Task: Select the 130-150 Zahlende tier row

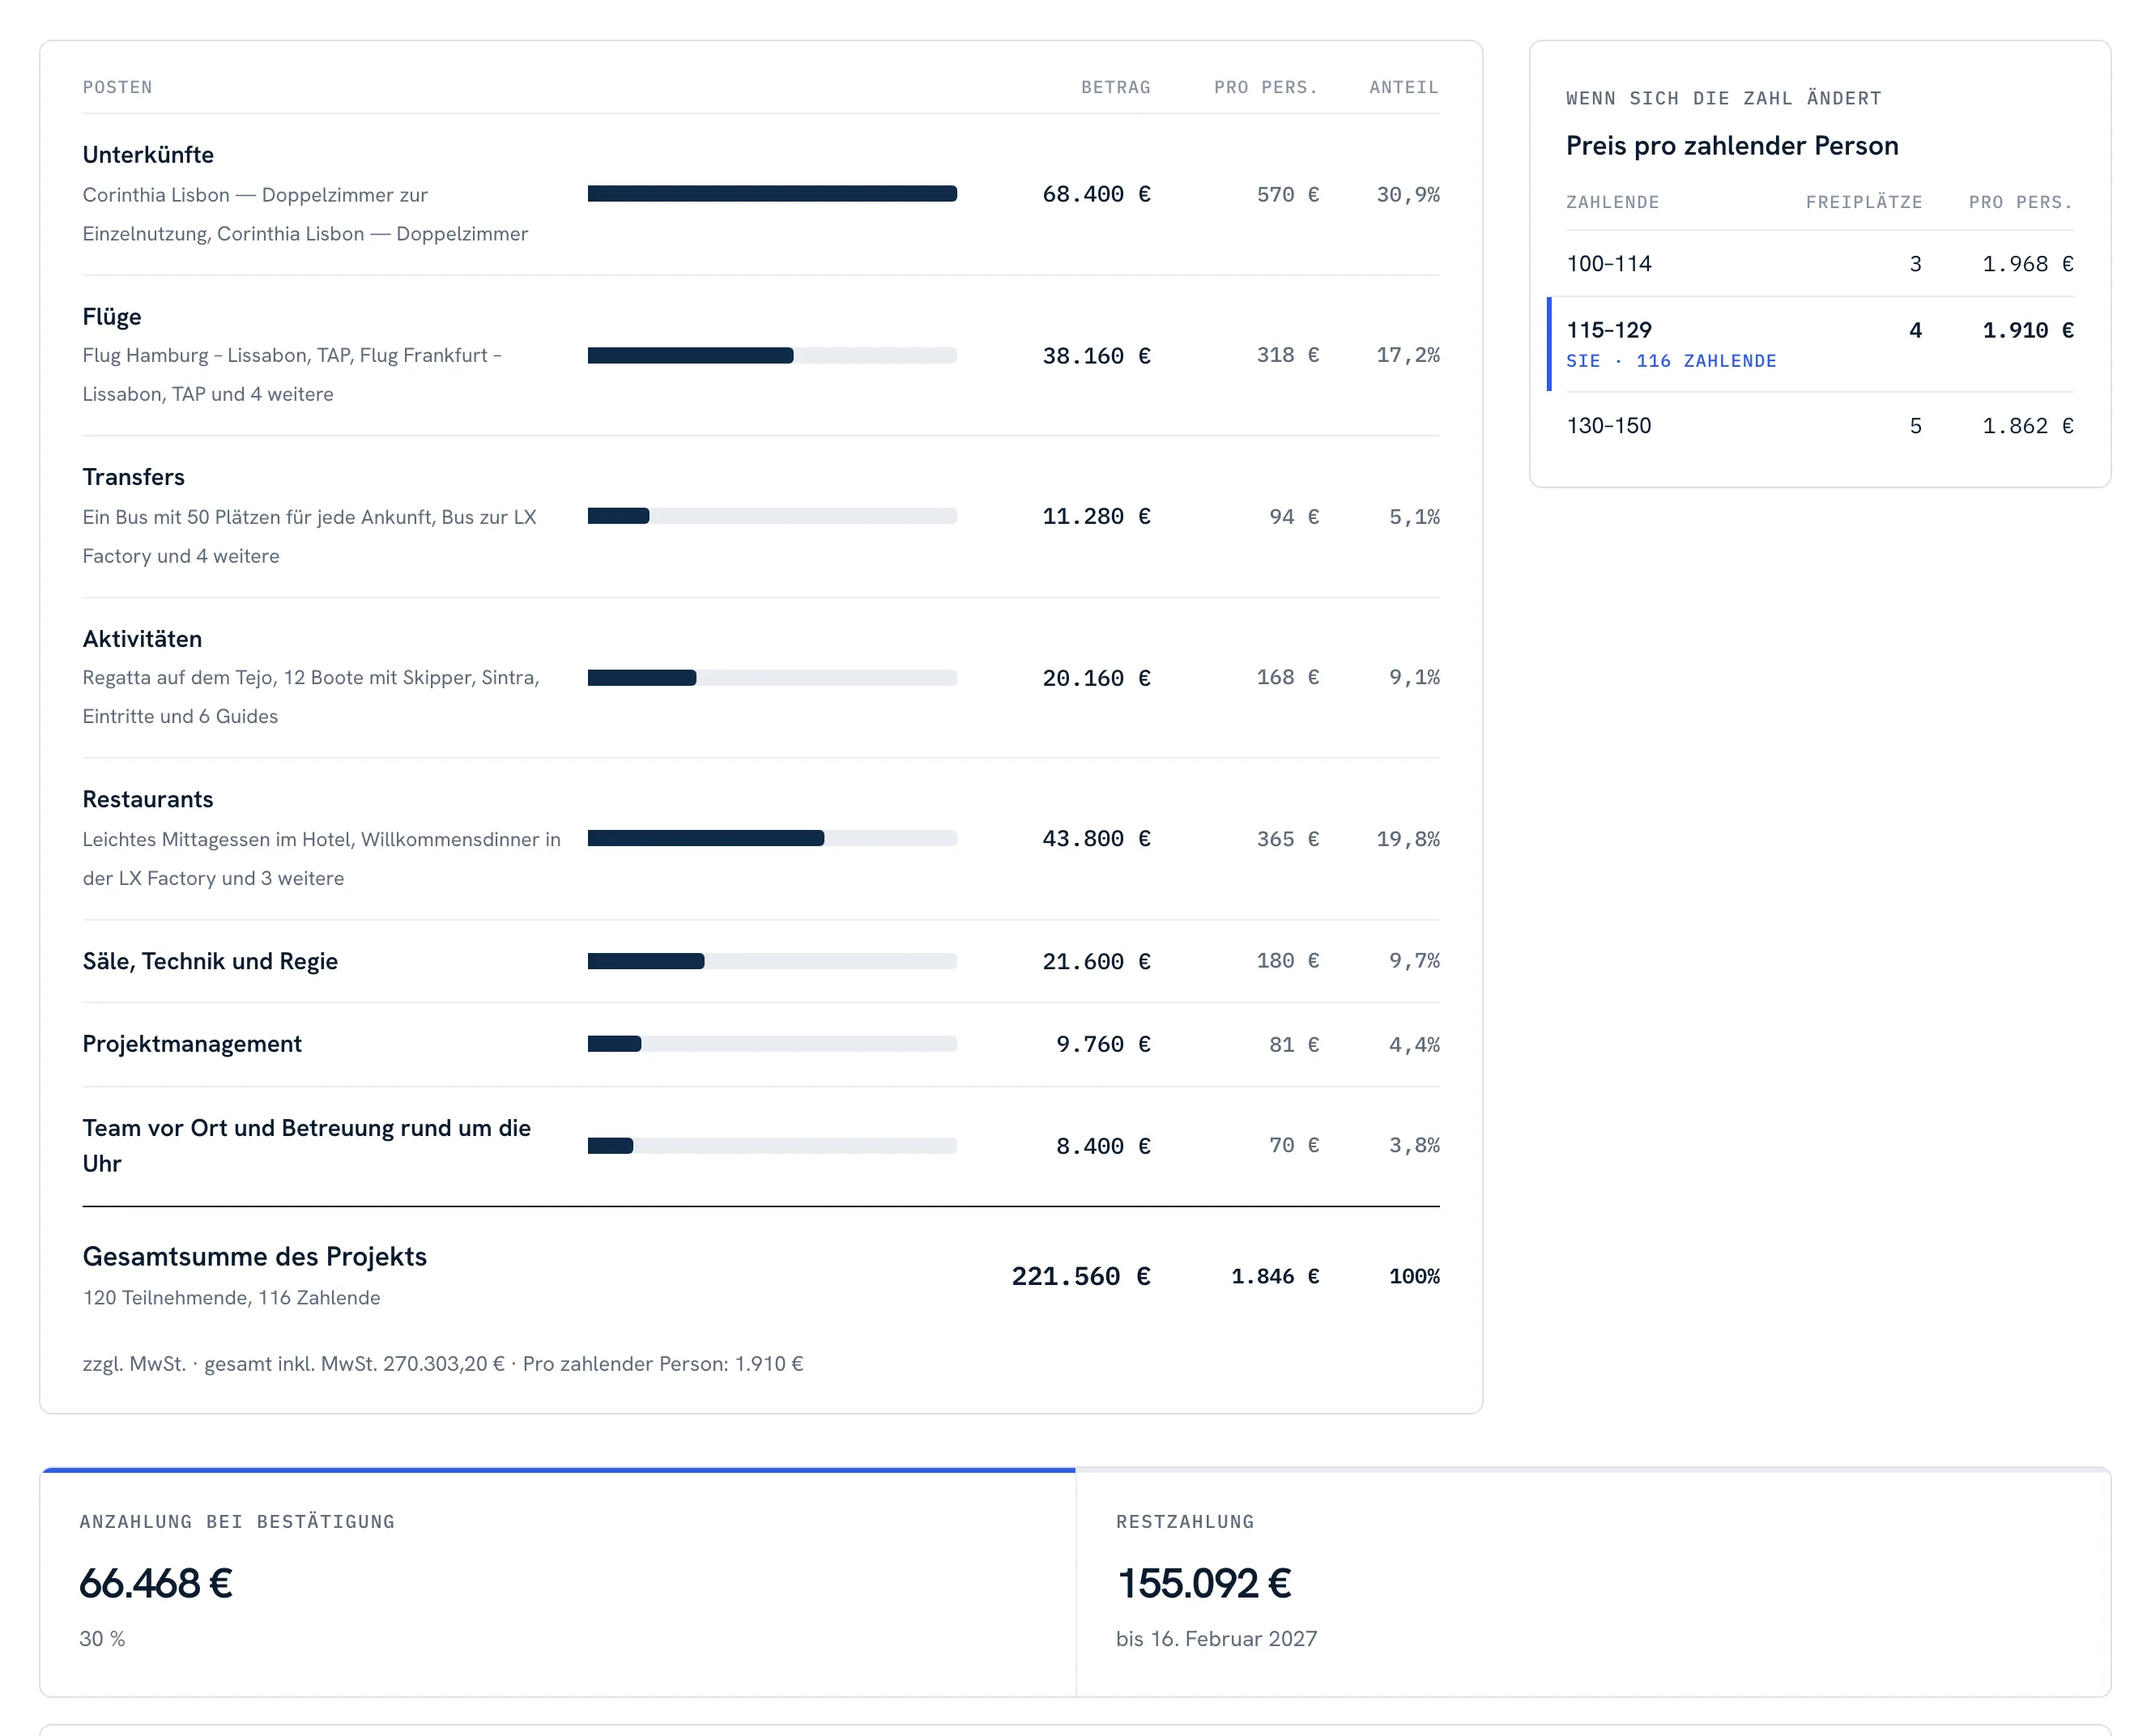Action: click(x=1819, y=426)
